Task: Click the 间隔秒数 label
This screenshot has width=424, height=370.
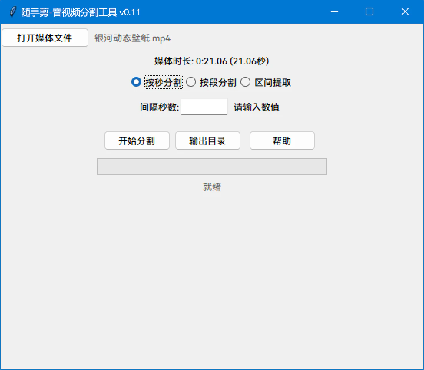Action: 159,107
